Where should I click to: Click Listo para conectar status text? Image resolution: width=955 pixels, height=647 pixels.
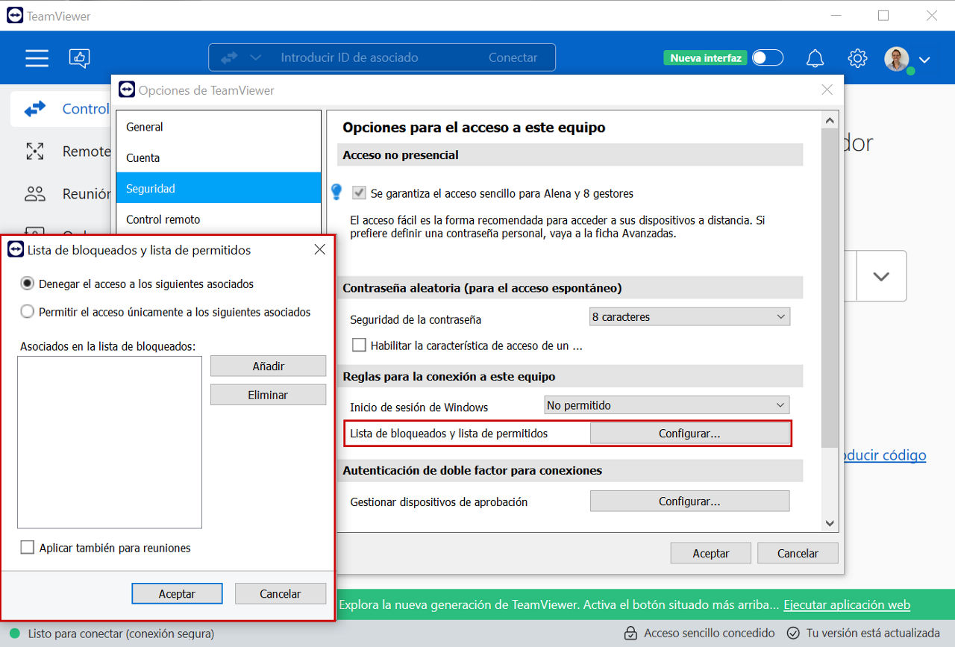pos(121,634)
